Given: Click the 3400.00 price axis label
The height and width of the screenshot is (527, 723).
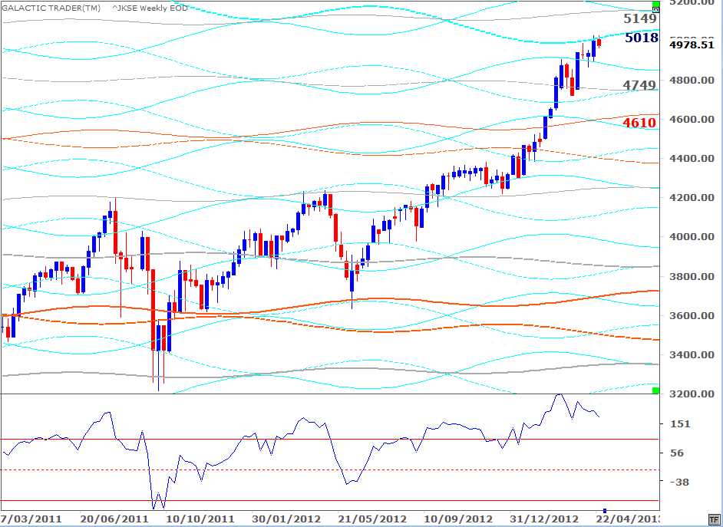Looking at the screenshot, I should tap(692, 354).
